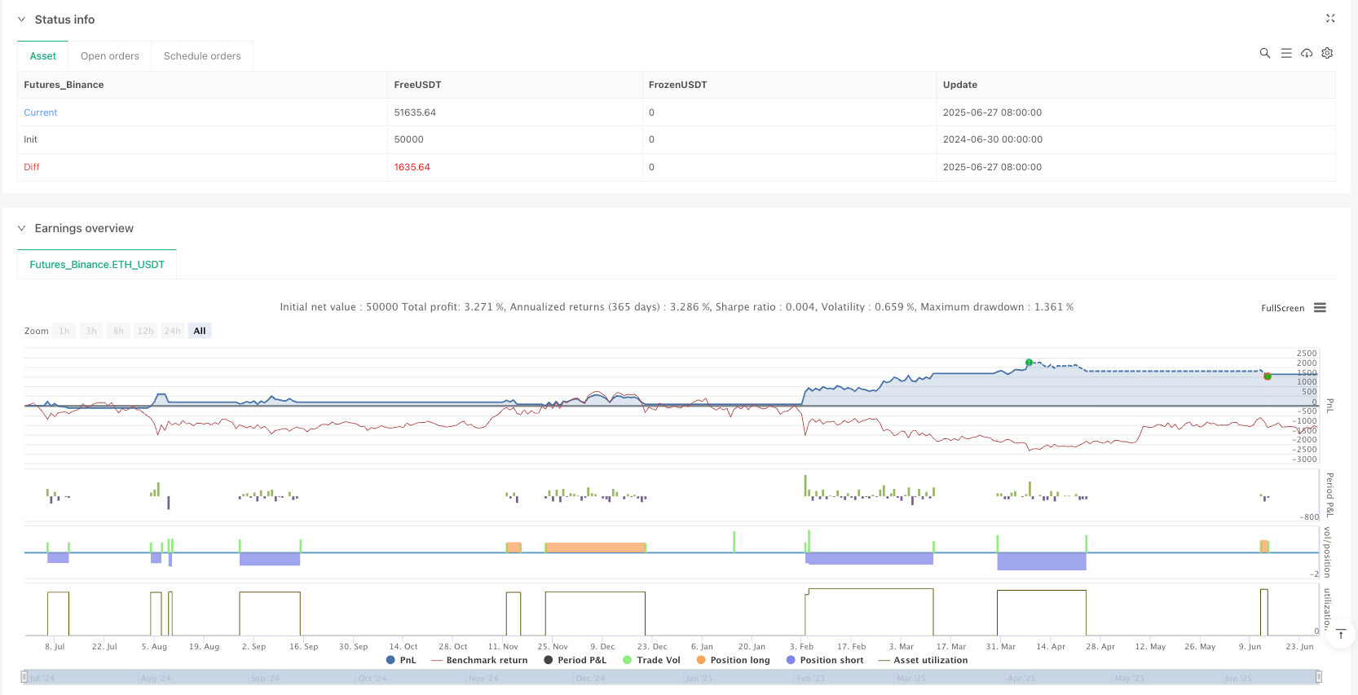Click the search icon above the asset table

point(1264,53)
